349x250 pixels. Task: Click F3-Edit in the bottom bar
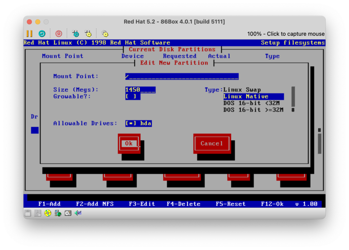pyautogui.click(x=142, y=204)
